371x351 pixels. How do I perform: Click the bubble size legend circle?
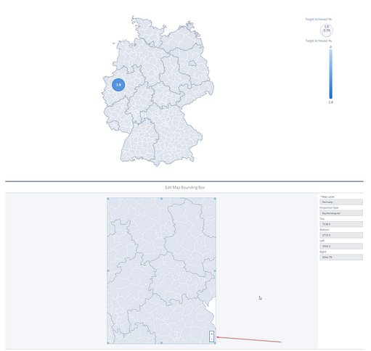327,30
